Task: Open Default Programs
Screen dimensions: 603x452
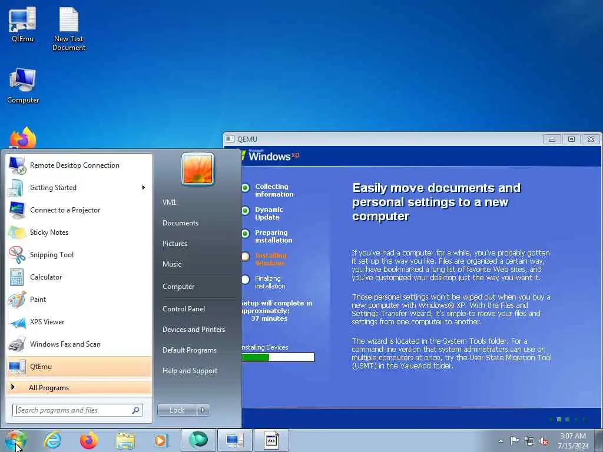Action: point(190,350)
